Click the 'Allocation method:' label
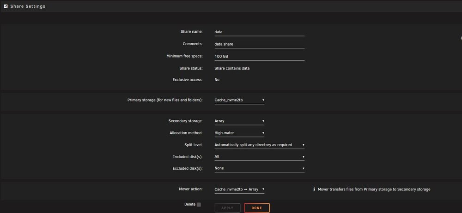This screenshot has width=462, height=213. point(186,133)
